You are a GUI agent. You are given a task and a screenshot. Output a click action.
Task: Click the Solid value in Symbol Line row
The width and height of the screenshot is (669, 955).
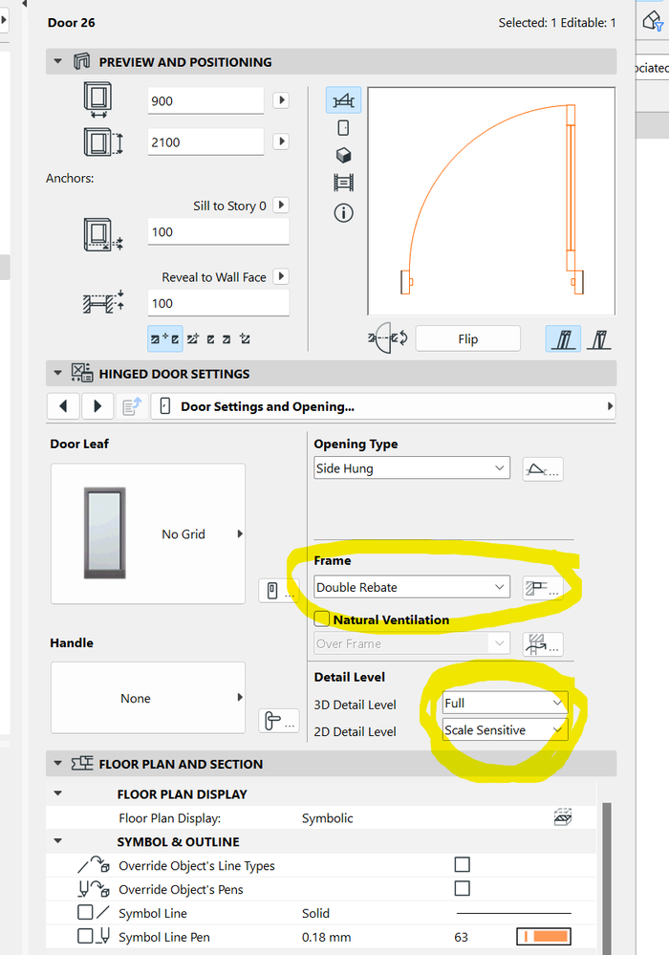pyautogui.click(x=315, y=913)
